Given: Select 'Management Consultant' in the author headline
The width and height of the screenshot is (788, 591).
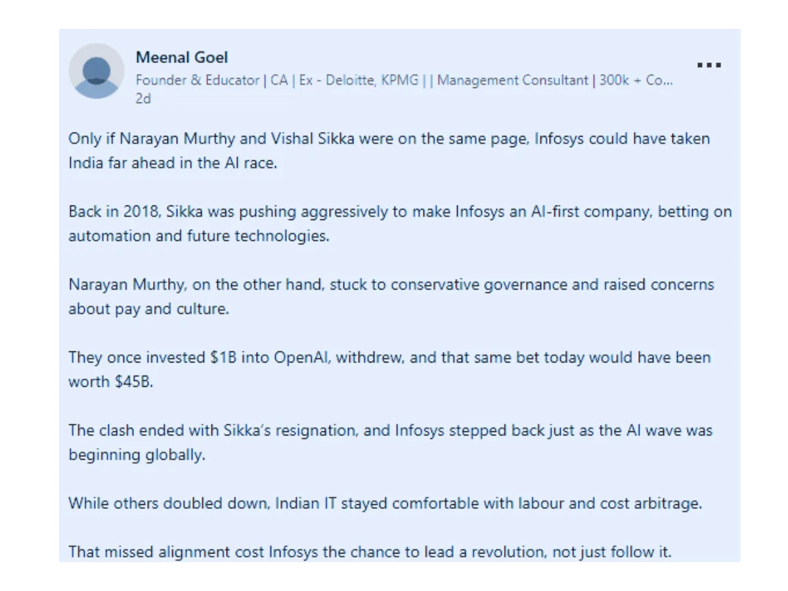Looking at the screenshot, I should pos(513,80).
